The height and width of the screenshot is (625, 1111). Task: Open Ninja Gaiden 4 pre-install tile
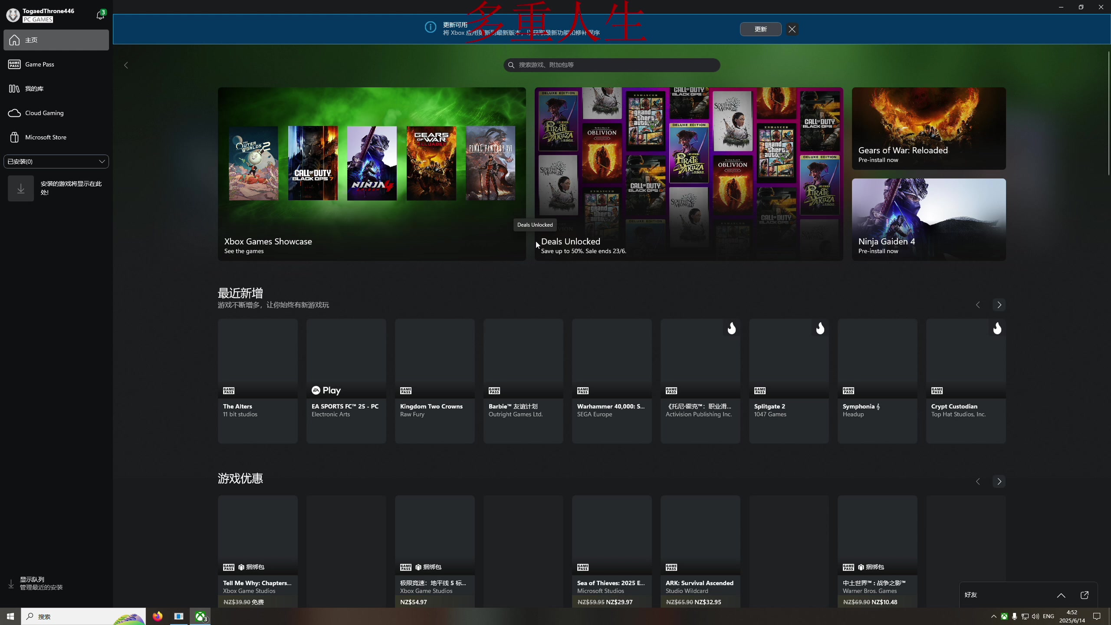(x=929, y=220)
